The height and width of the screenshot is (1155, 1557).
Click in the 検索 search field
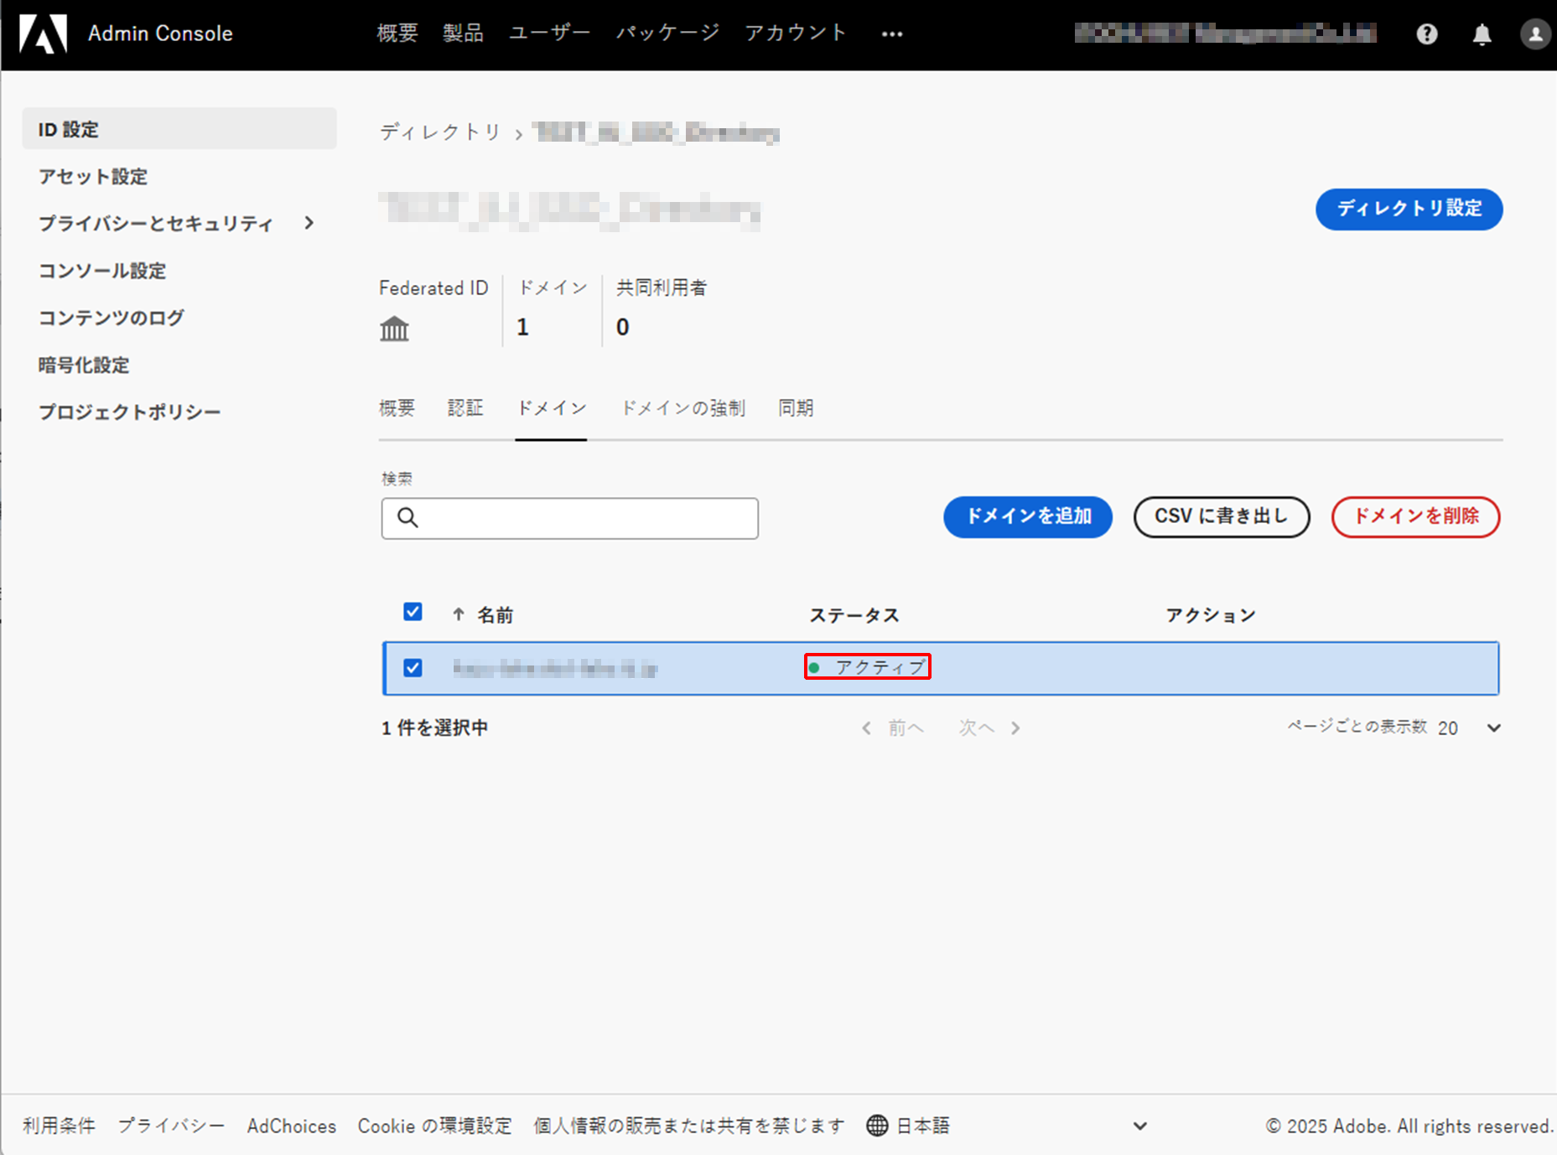(x=587, y=518)
